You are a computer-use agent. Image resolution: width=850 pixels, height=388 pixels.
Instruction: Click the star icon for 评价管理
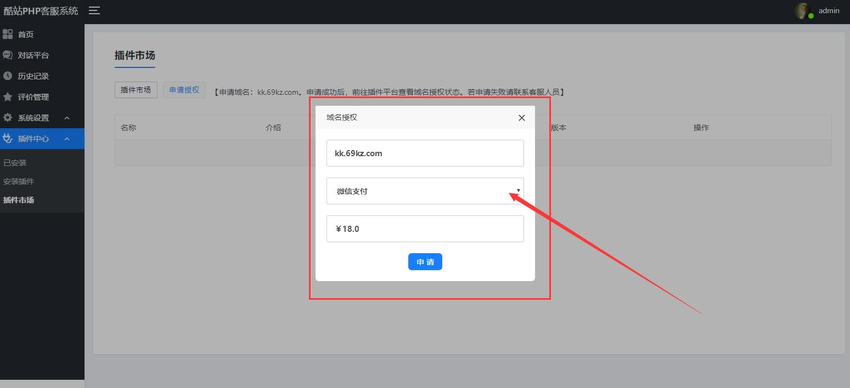pos(8,97)
